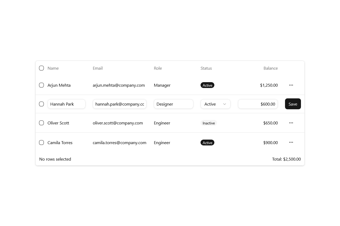Click the Hannah Park name input field
The image size is (340, 226).
pos(66,104)
